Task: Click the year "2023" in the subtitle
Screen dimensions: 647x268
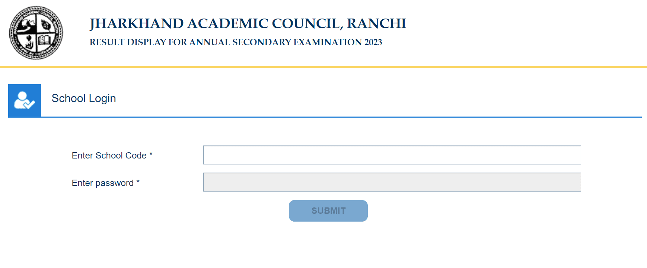Action: 373,42
